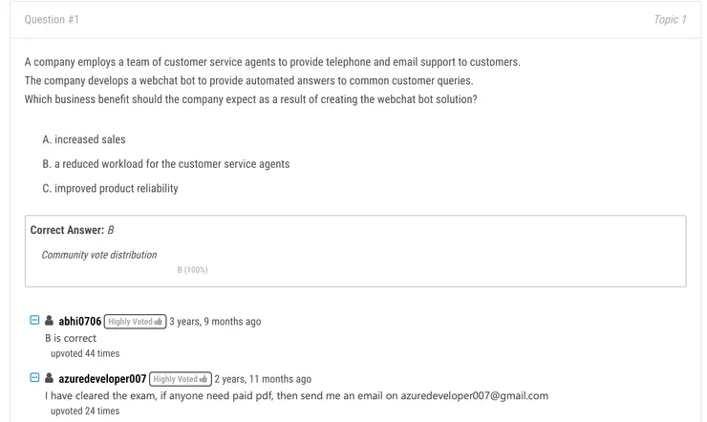
Task: Click the Correct Answer: B label
Action: pos(72,230)
